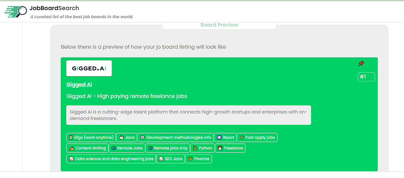Open the Gigged.AI logo thumbnail
This screenshot has width=404, height=178.
tap(89, 68)
